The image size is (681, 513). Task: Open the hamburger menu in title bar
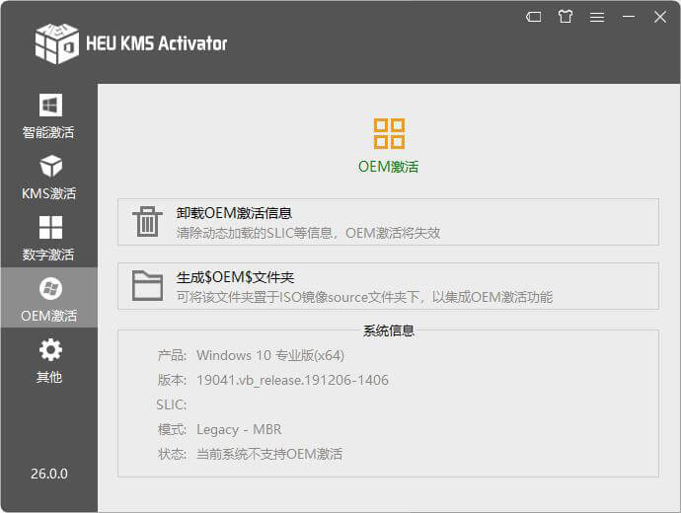(597, 17)
